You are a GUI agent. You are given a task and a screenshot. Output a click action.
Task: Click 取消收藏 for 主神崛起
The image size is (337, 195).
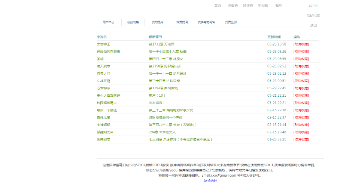click(x=301, y=125)
